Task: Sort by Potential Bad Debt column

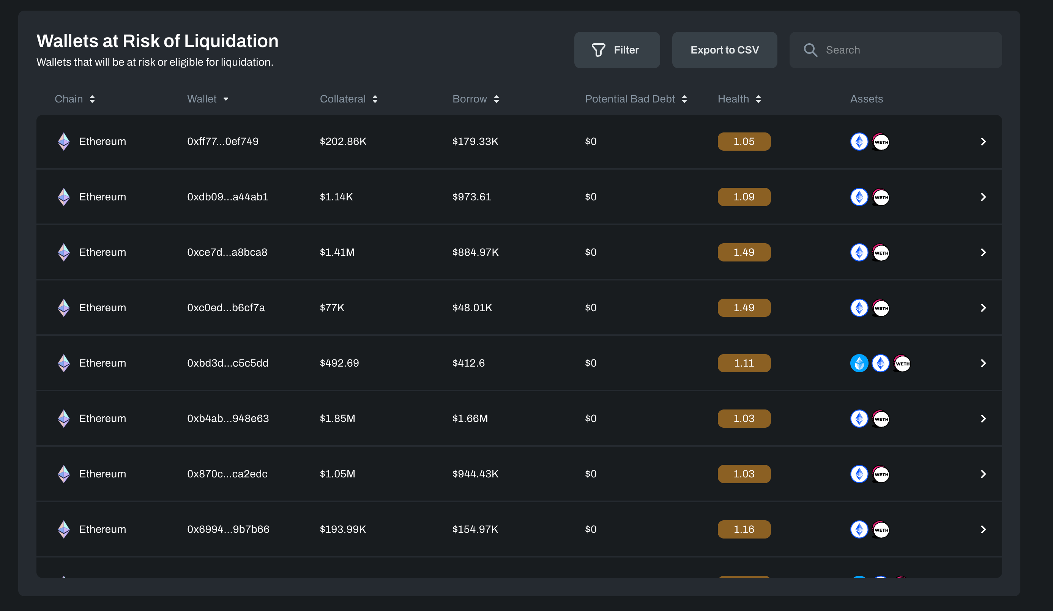Action: (684, 99)
